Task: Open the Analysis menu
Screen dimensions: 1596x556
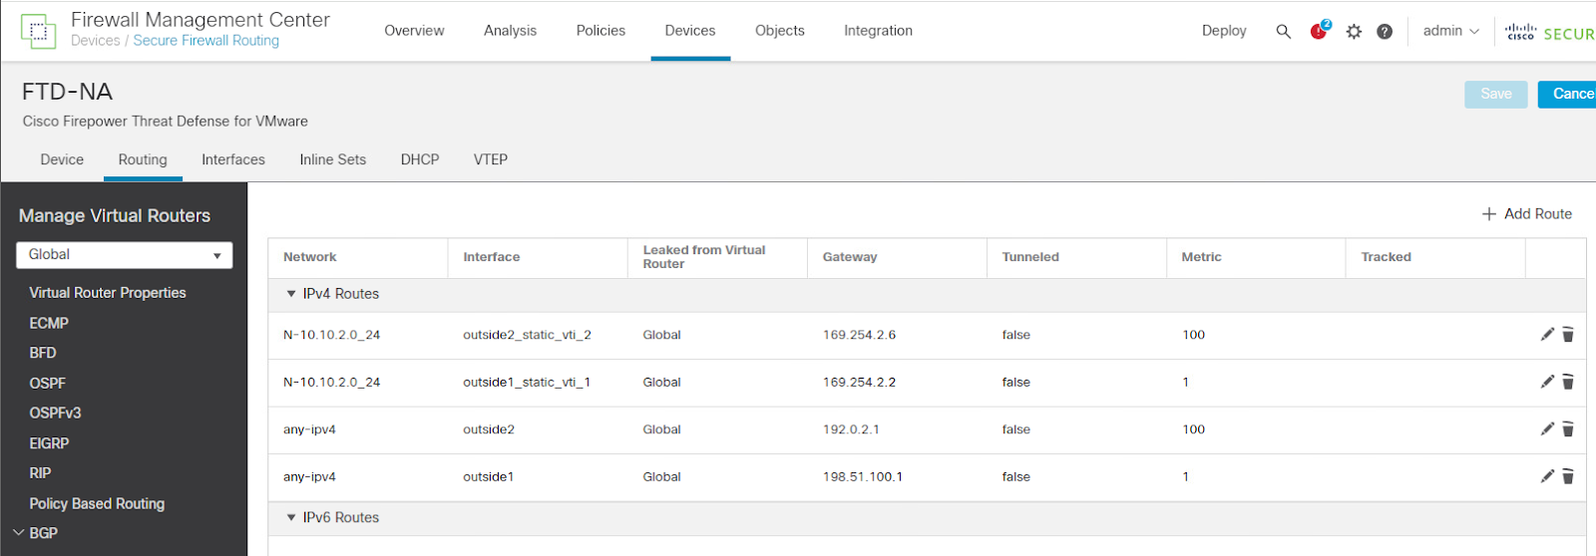Action: pyautogui.click(x=510, y=31)
